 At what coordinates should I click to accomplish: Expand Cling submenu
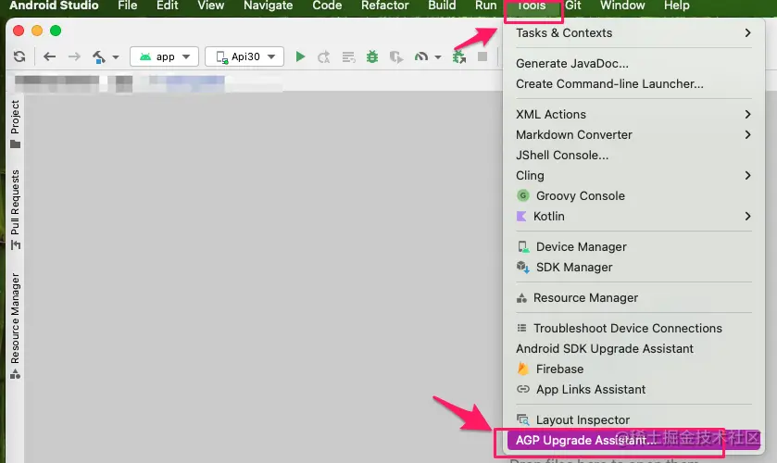633,175
